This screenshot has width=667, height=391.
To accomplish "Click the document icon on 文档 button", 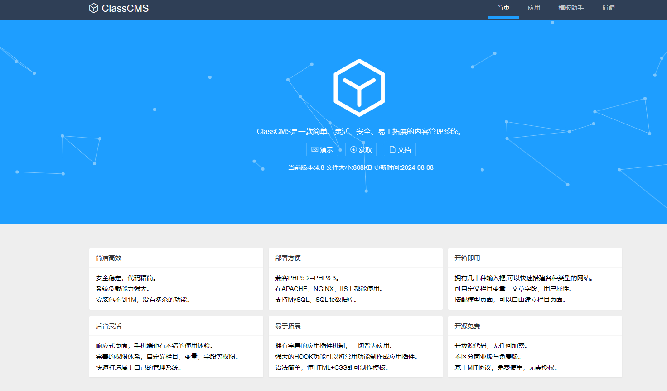I will pos(392,149).
